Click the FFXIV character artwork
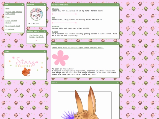 85,103
